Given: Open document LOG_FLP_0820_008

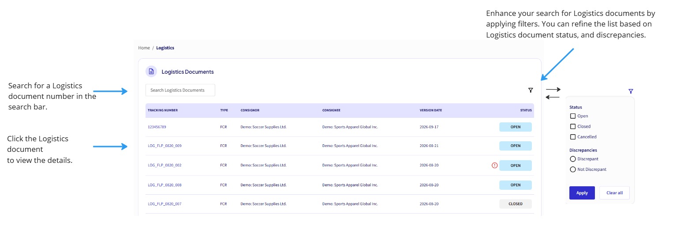Looking at the screenshot, I should pyautogui.click(x=164, y=185).
